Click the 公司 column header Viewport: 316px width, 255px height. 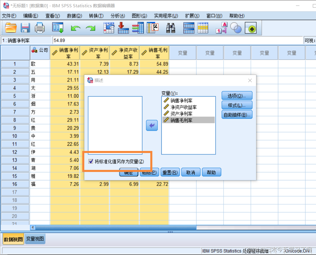pos(40,53)
